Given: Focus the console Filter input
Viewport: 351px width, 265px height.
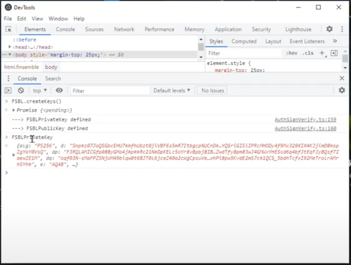Looking at the screenshot, I should (x=110, y=91).
